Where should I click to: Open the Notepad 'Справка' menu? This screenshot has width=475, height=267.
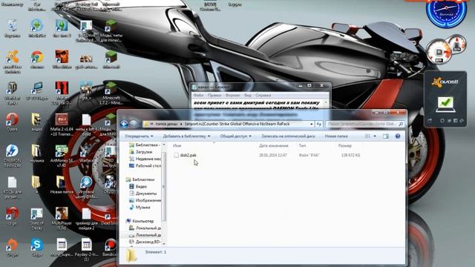click(263, 96)
